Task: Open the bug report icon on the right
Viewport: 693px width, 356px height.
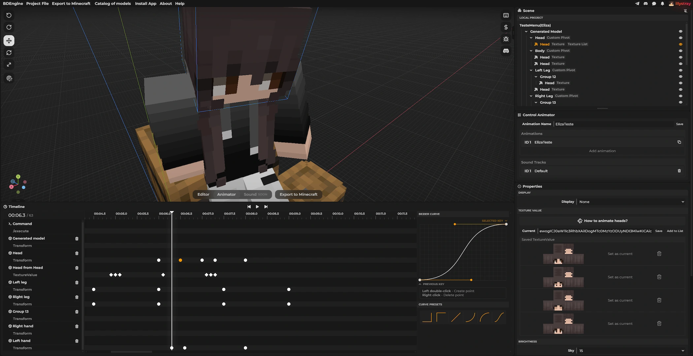Action: coord(506,39)
